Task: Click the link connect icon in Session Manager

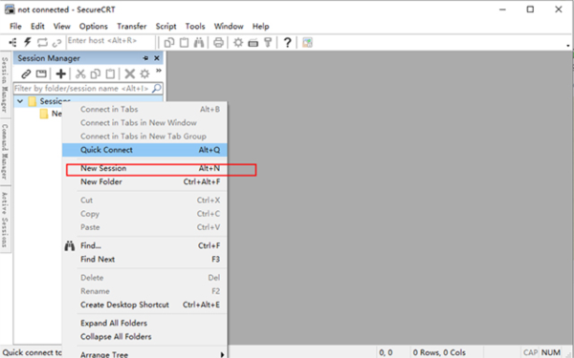Action: tap(26, 74)
